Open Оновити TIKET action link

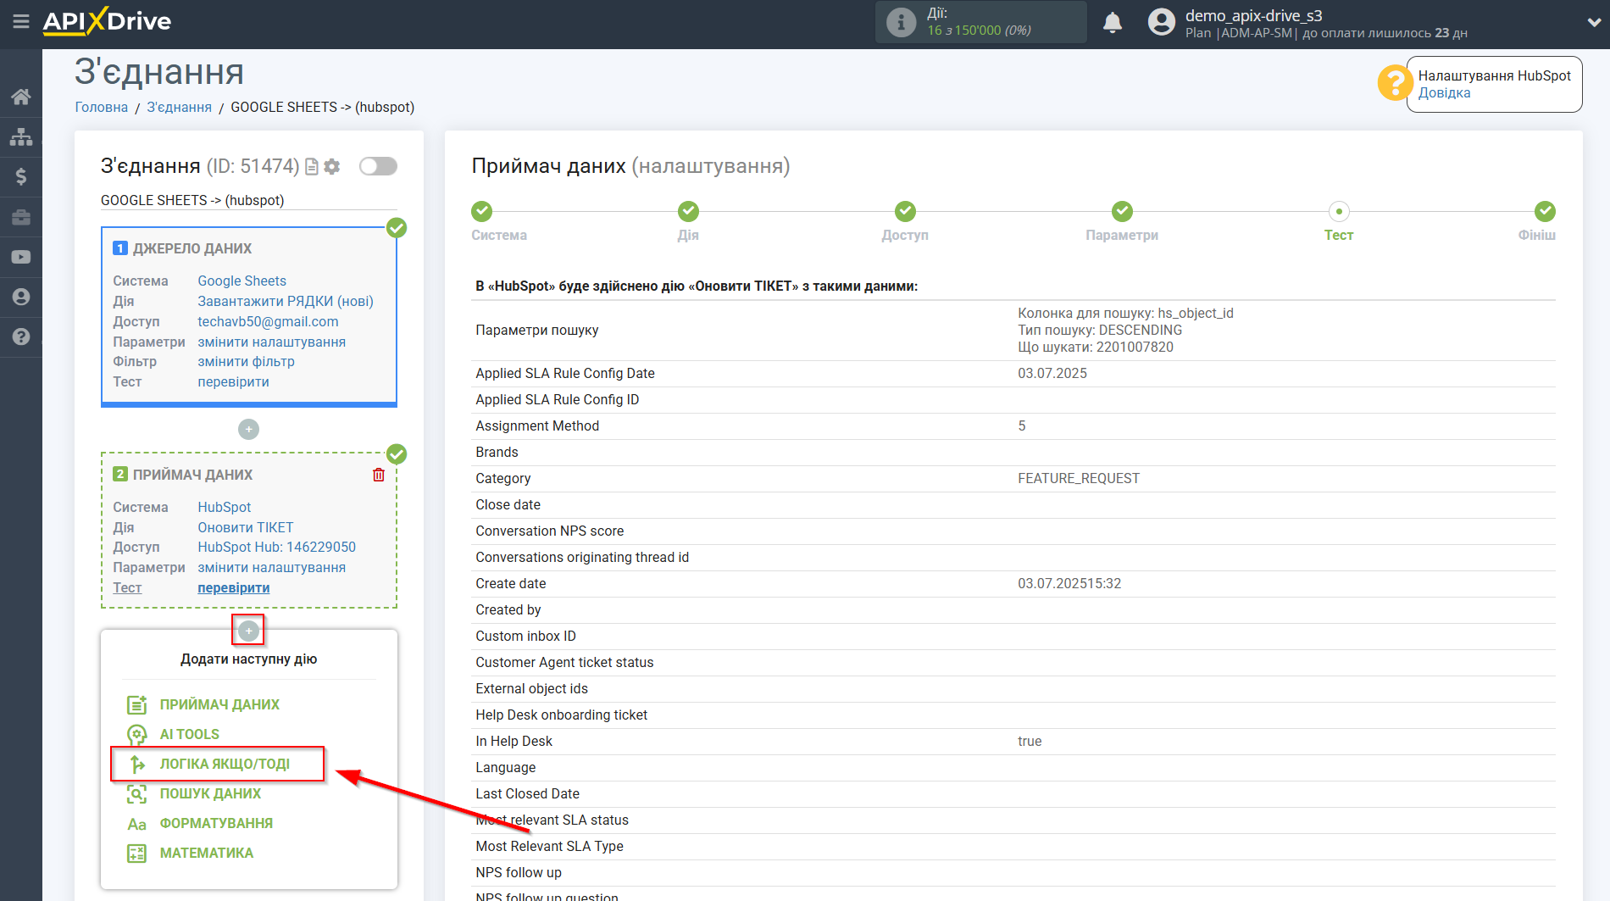(245, 527)
